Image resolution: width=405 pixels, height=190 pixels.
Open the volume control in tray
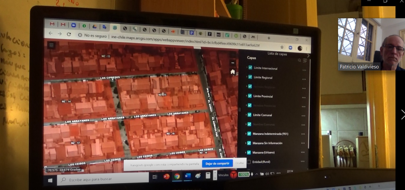point(267,174)
